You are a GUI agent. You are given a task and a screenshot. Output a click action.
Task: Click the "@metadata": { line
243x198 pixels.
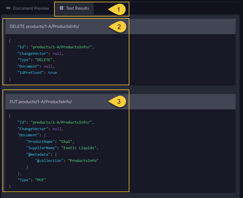[42, 155]
